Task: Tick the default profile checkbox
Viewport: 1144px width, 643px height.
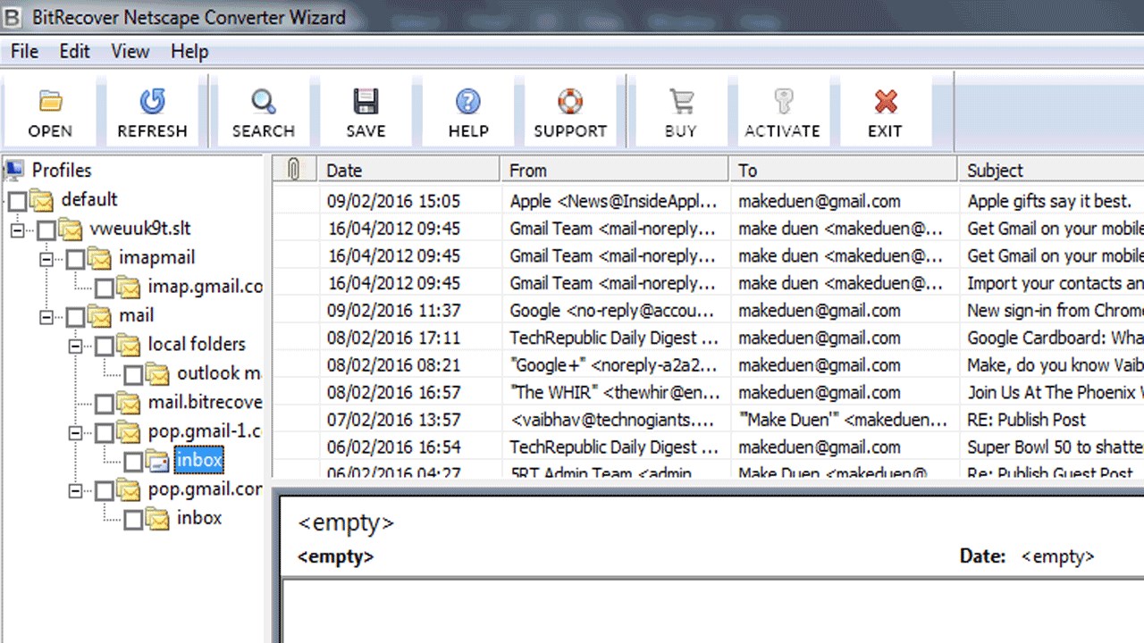Action: point(17,200)
